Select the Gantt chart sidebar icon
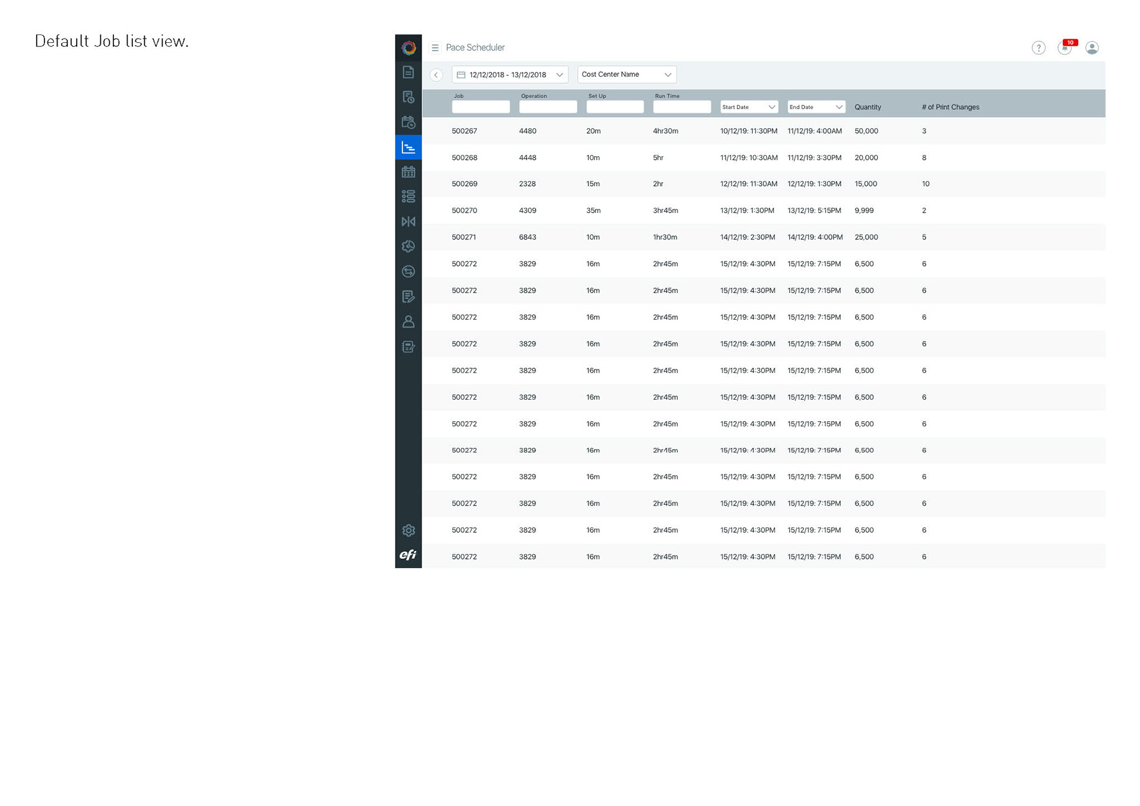Screen dimensions: 1140x806 click(x=408, y=147)
